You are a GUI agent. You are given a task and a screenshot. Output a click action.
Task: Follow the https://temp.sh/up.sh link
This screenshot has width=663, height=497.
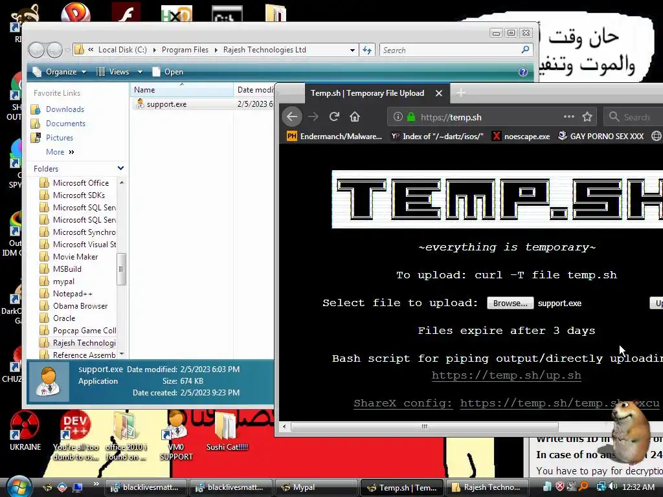tap(506, 375)
